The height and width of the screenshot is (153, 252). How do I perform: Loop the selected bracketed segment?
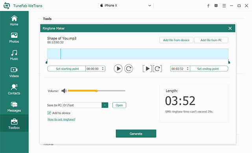point(157,69)
